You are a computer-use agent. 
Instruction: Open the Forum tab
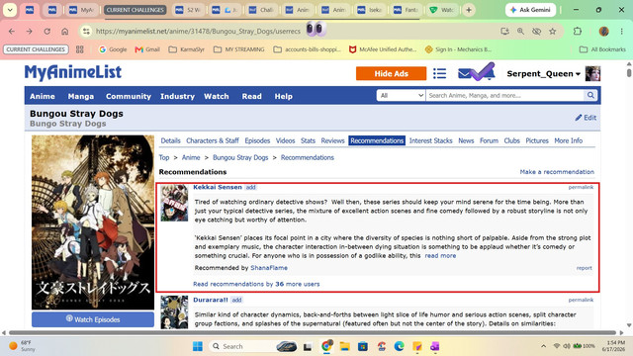pos(489,140)
